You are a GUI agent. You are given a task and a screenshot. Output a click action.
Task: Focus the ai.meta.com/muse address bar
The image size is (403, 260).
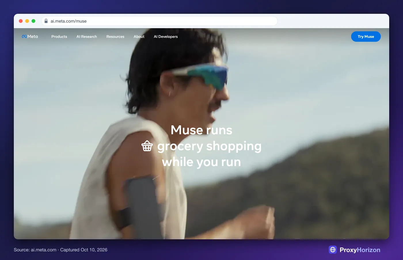[x=159, y=21]
